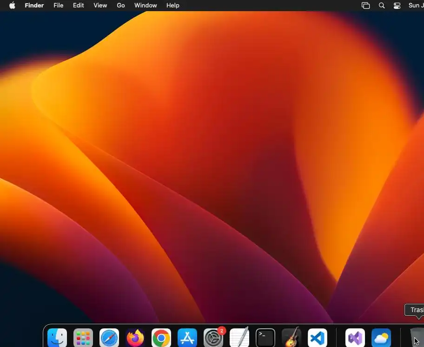
Task: Open the Finder menu in menu bar
Action: click(x=34, y=6)
